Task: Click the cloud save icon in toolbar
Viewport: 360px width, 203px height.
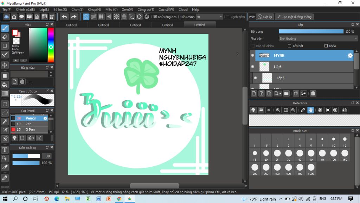Action: (x=6, y=17)
